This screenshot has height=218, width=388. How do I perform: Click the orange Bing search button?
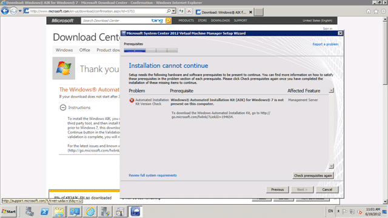(x=169, y=21)
